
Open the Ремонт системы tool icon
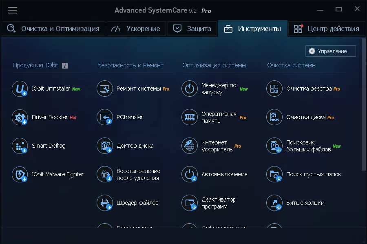point(105,89)
